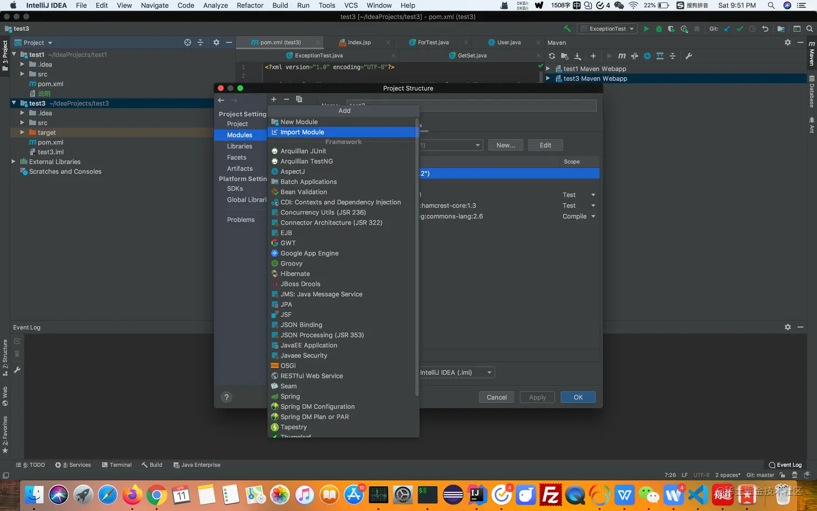Click the Add popup list scrollbar
The height and width of the screenshot is (511, 817).
click(x=417, y=257)
